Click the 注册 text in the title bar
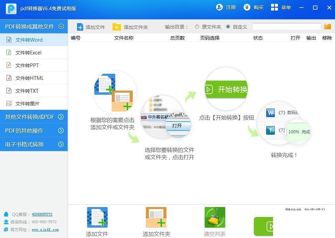Image resolution: width=335 pixels, height=238 pixels. (x=231, y=8)
